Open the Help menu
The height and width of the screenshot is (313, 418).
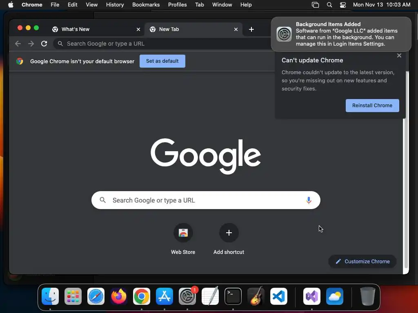pyautogui.click(x=246, y=5)
